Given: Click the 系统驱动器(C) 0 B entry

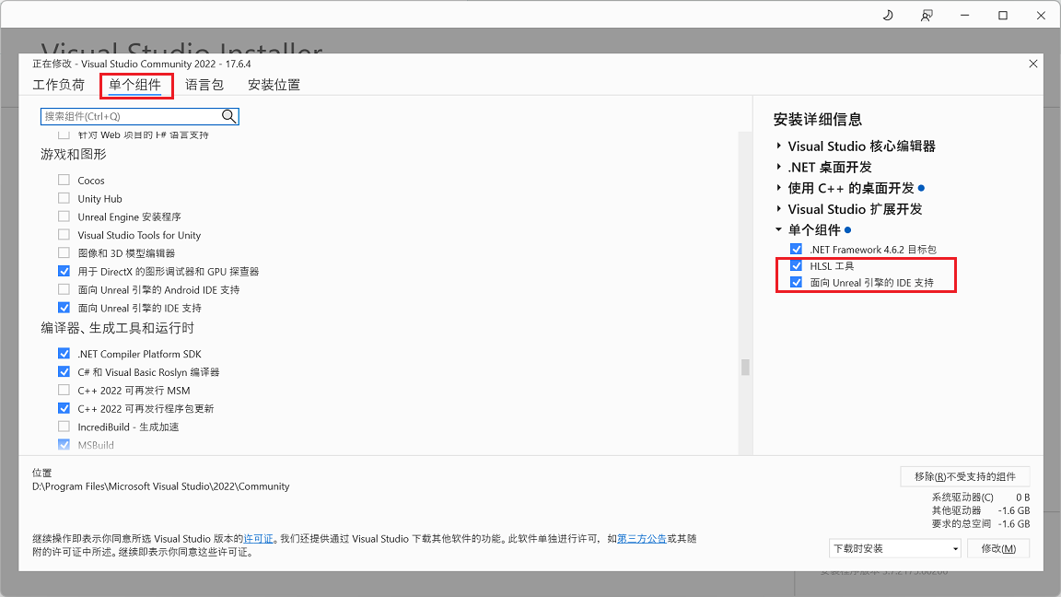Looking at the screenshot, I should [x=981, y=497].
